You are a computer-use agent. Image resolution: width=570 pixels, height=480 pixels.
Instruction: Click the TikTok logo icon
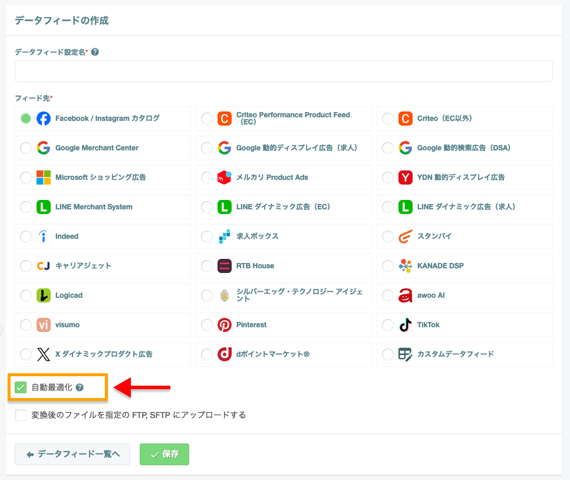point(406,325)
